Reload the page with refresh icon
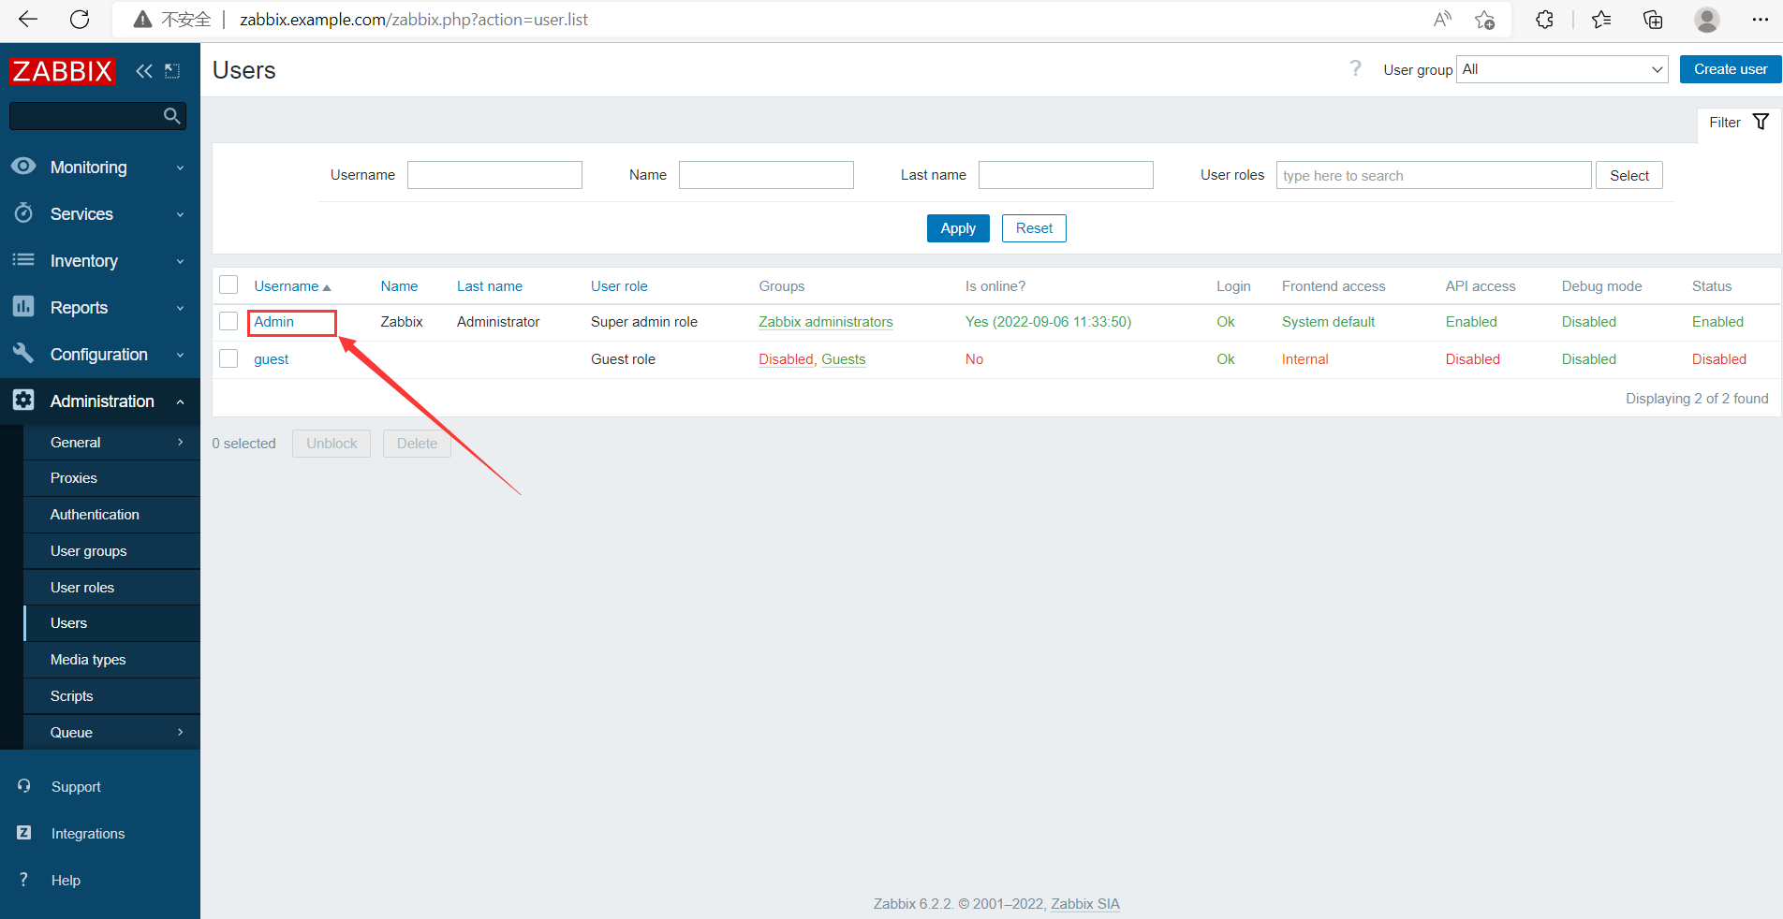1783x919 pixels. pos(80,20)
